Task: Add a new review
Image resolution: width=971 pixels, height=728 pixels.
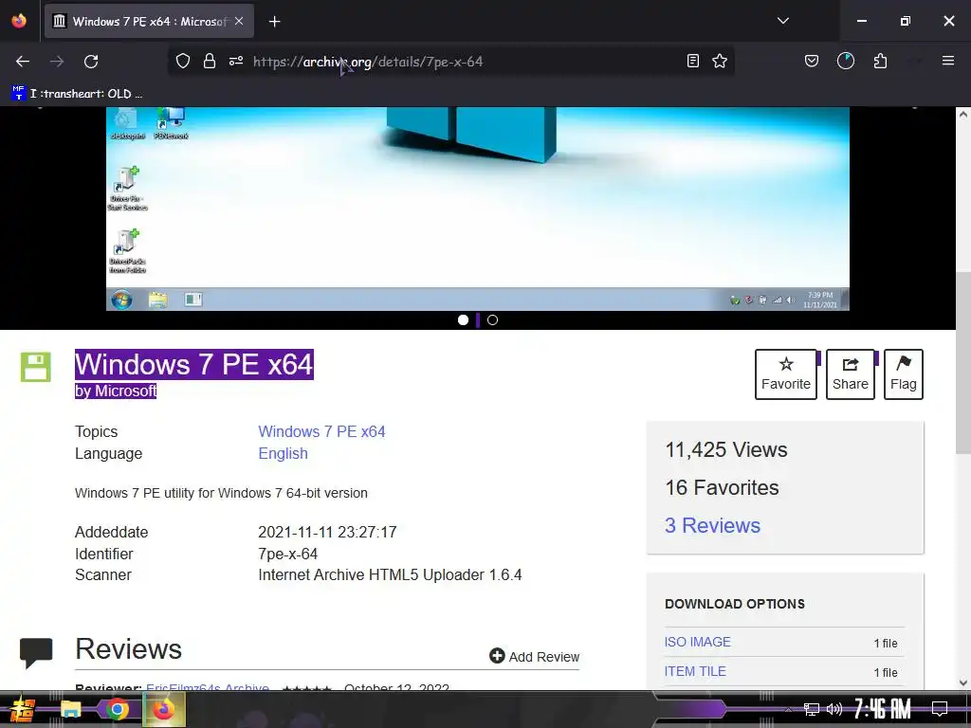Action: point(535,656)
